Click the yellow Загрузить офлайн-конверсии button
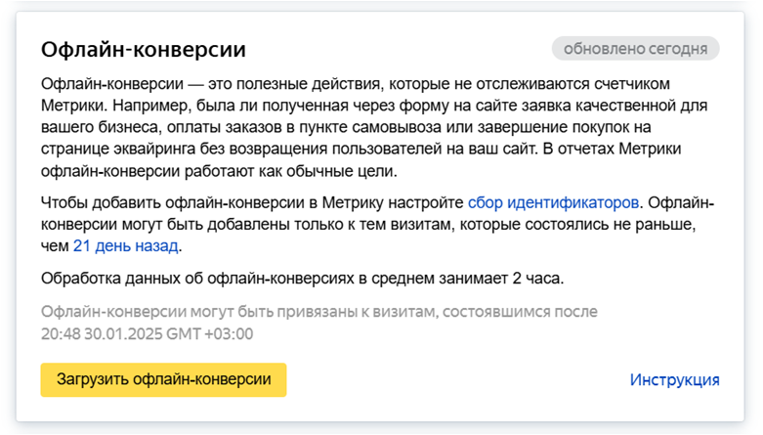The image size is (763, 435). pos(163,379)
